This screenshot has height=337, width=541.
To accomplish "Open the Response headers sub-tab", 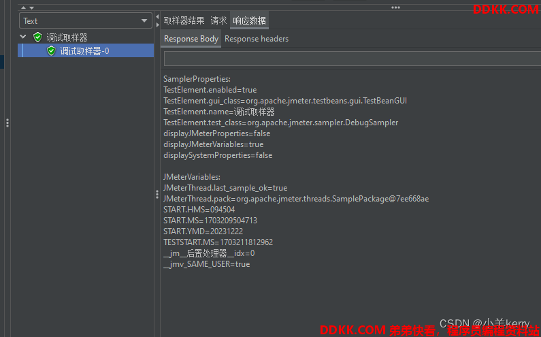I will tap(257, 39).
